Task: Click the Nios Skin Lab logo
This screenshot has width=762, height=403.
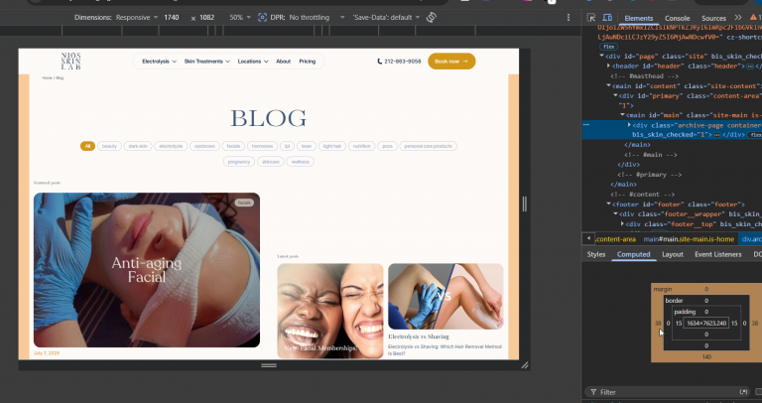Action: pyautogui.click(x=71, y=62)
